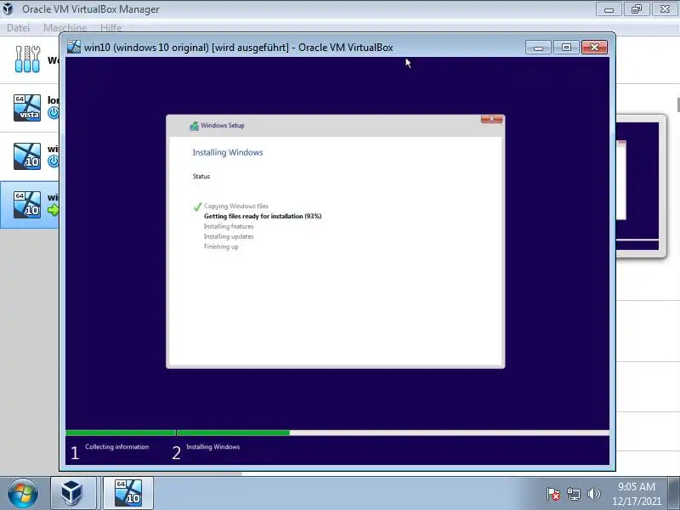Minimize the win10 VM window
Image resolution: width=680 pixels, height=510 pixels.
538,48
